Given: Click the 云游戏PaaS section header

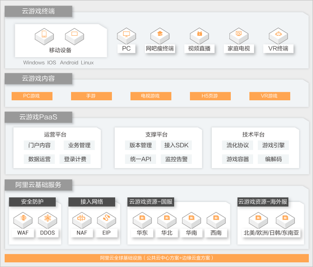Looking at the screenshot, I should pos(39,117).
